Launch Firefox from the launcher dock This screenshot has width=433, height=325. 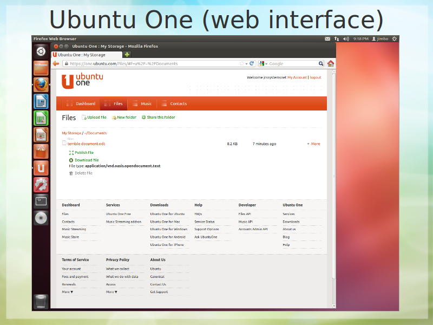click(41, 84)
